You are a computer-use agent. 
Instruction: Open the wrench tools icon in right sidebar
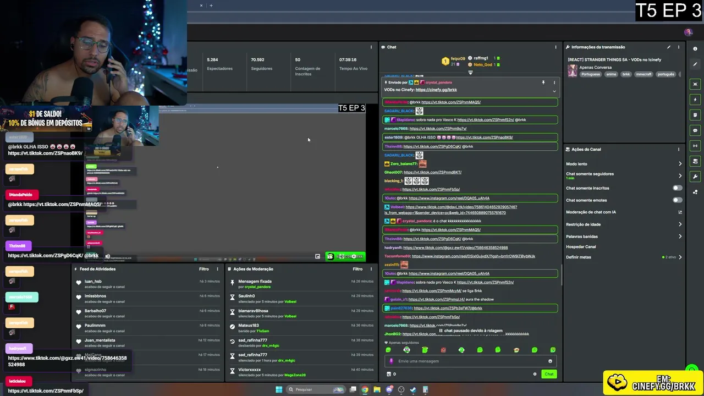coord(695,177)
